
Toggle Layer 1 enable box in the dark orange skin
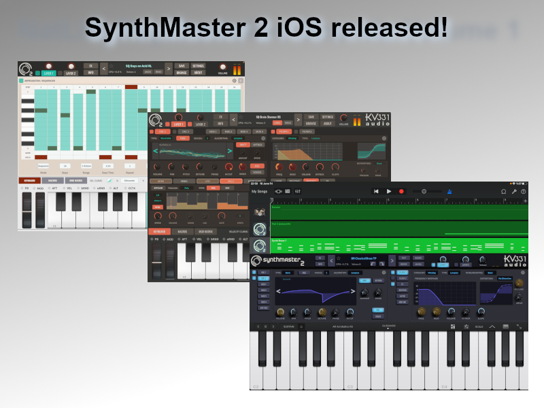[167, 124]
